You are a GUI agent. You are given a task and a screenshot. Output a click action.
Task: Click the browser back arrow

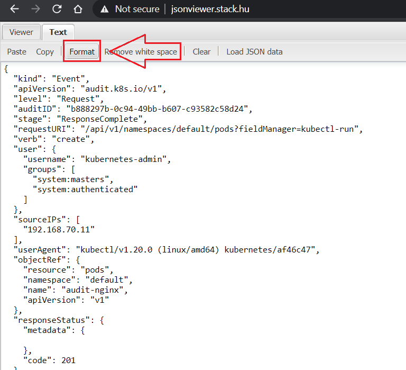(15, 9)
